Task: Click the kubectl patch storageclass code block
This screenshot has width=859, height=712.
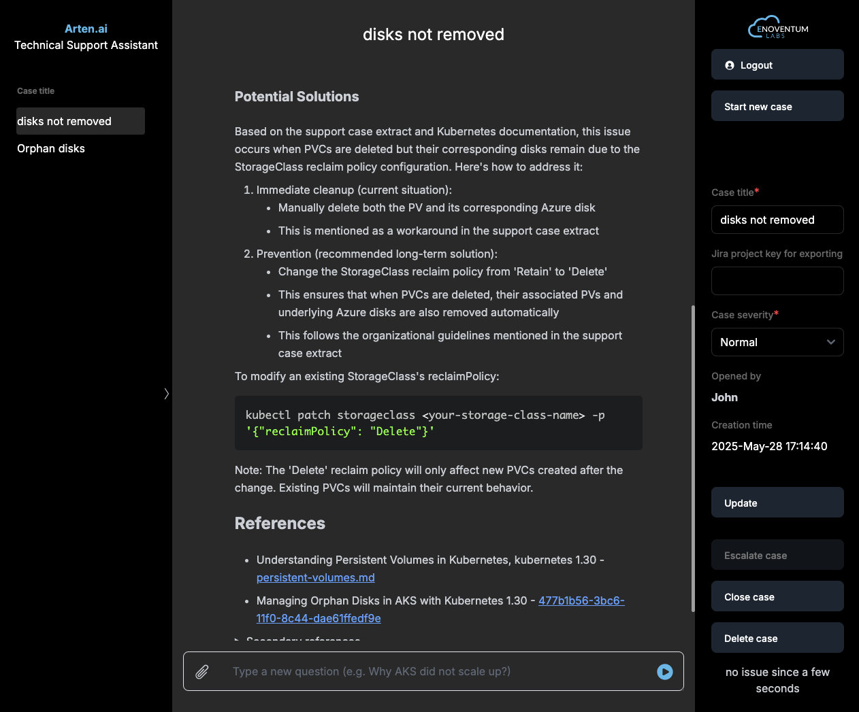Action: coord(438,423)
